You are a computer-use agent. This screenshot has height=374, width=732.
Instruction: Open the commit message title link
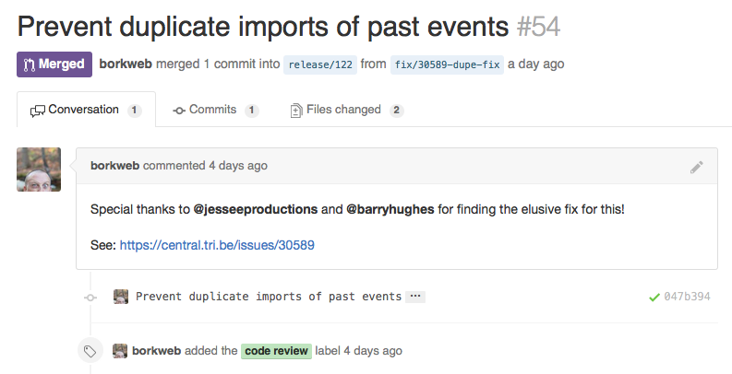tap(268, 297)
